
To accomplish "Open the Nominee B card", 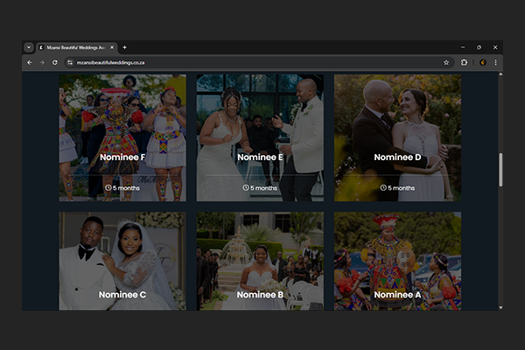I will point(260,261).
